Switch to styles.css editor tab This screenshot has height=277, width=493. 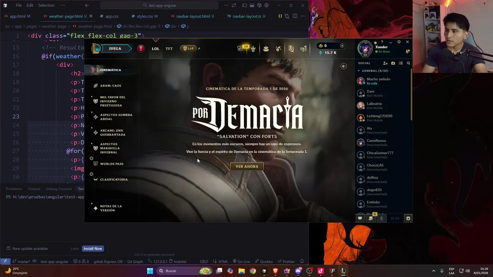[145, 17]
